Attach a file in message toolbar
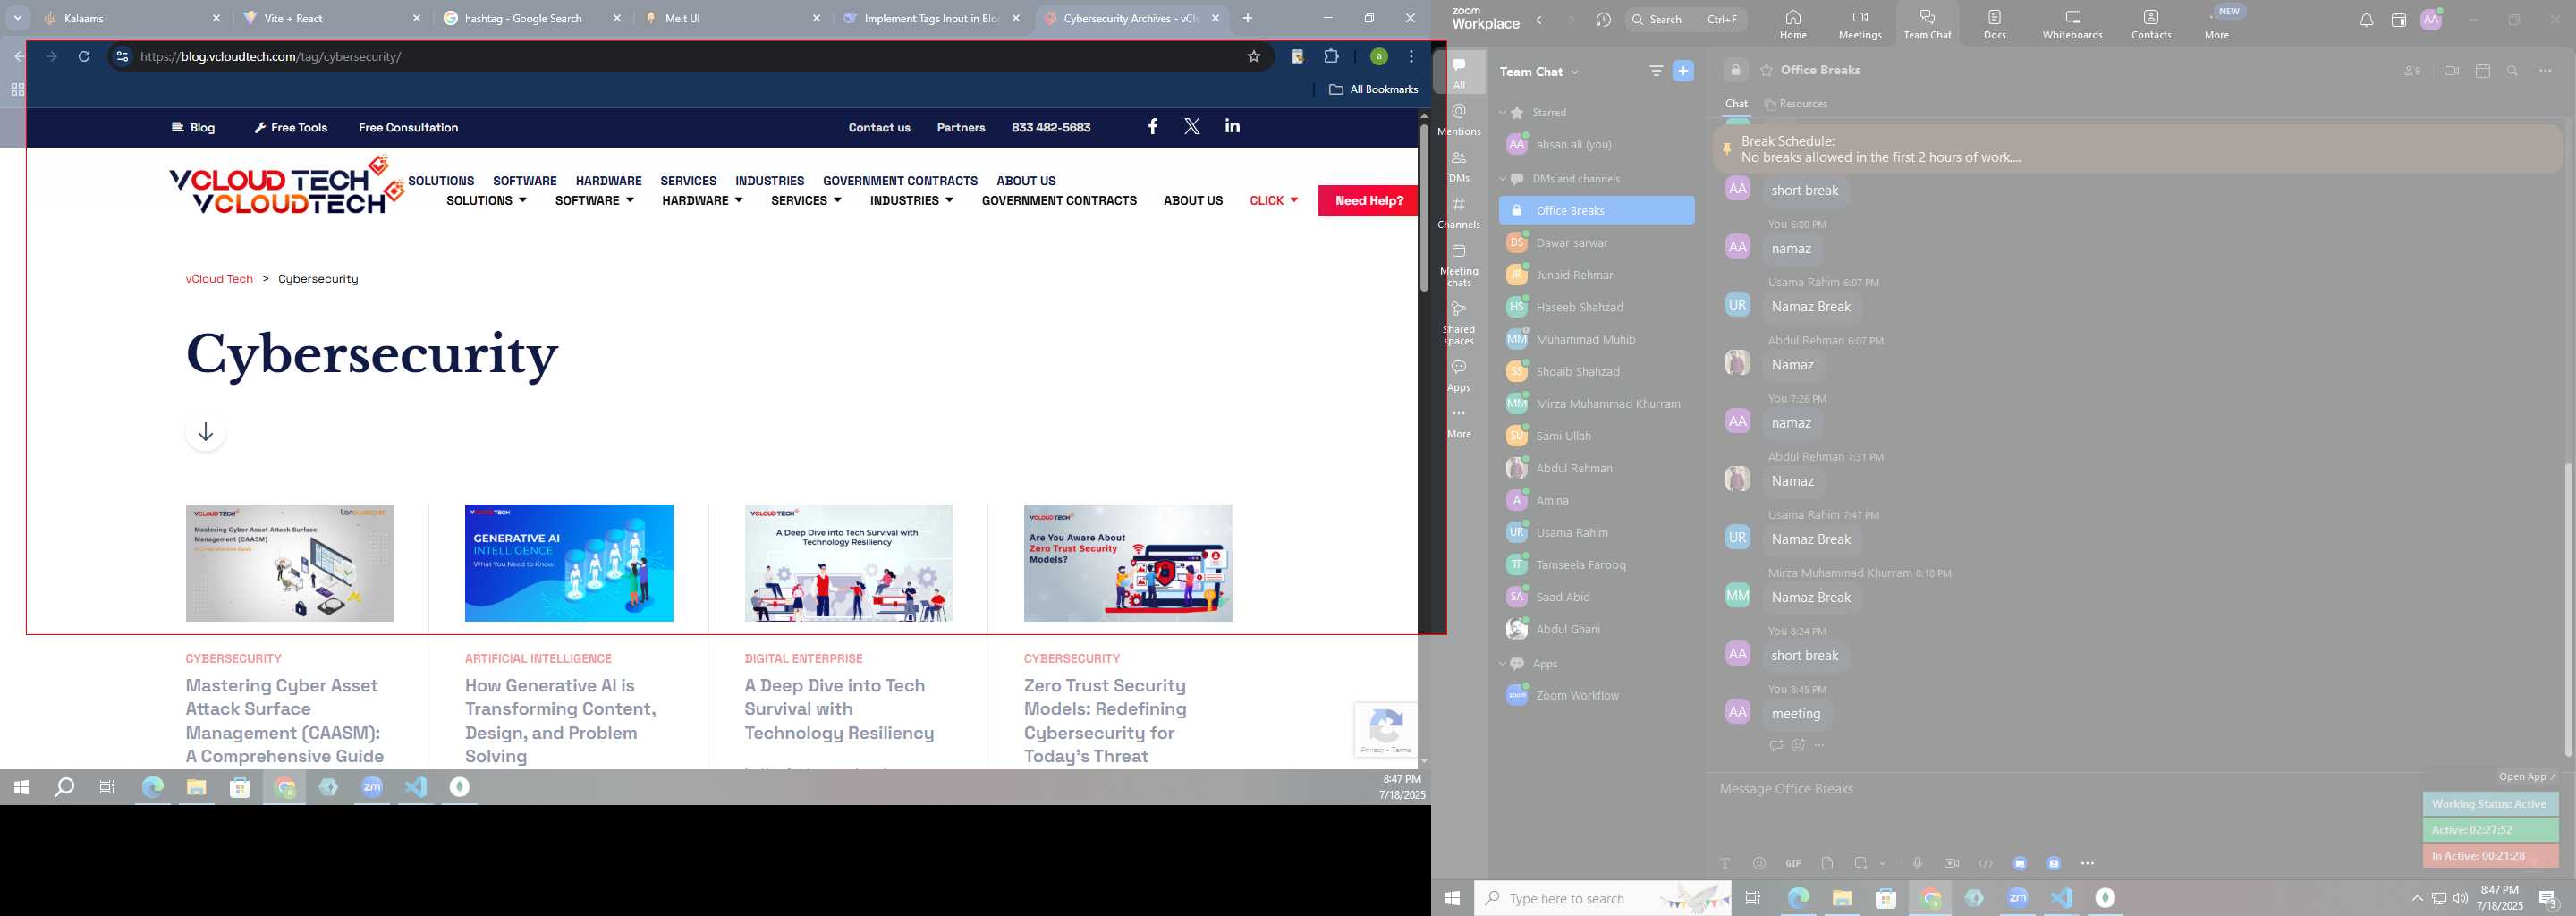 pos(1827,863)
